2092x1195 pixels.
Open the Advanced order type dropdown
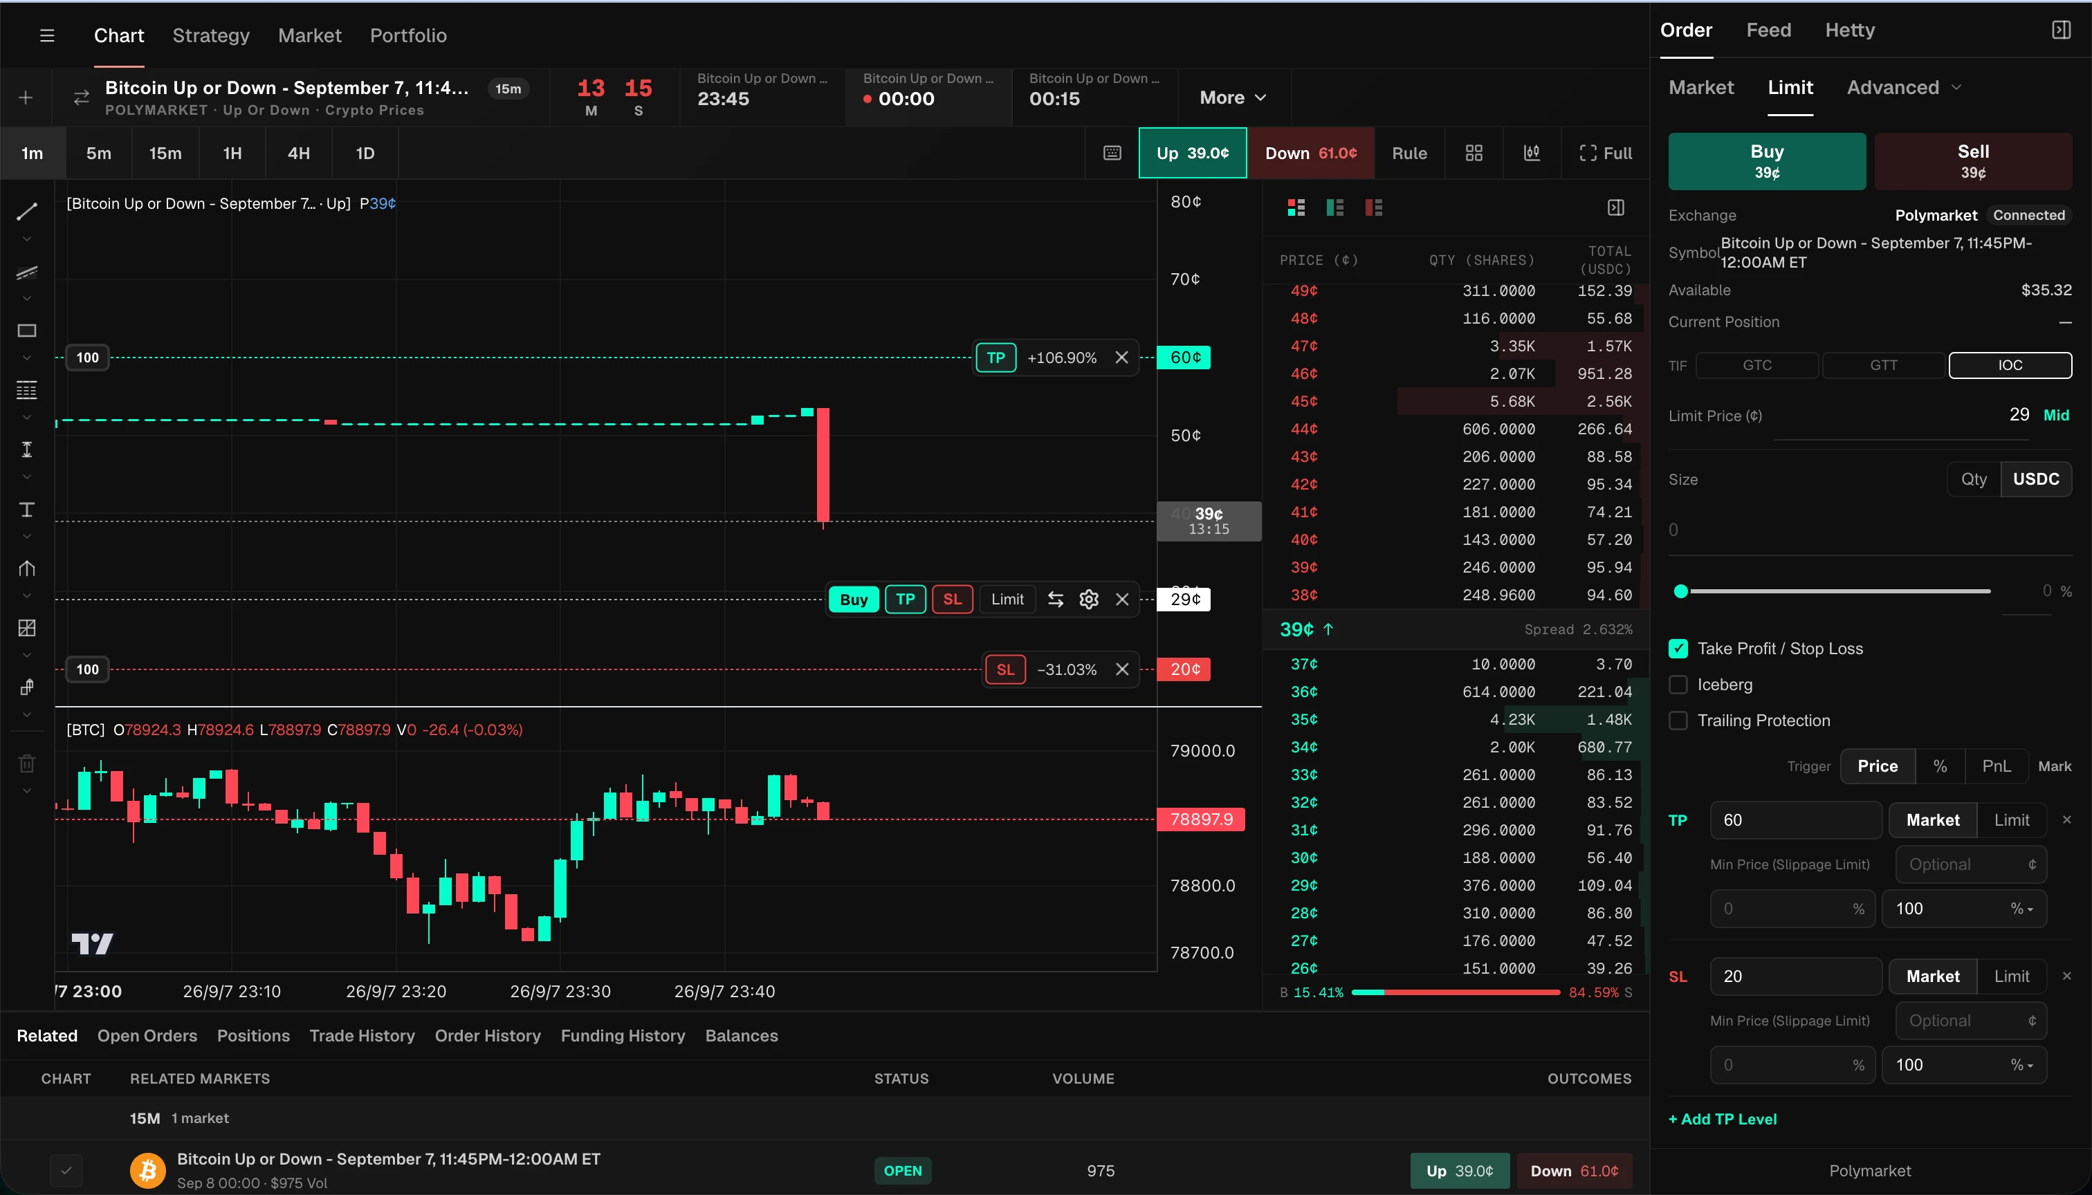[1903, 88]
